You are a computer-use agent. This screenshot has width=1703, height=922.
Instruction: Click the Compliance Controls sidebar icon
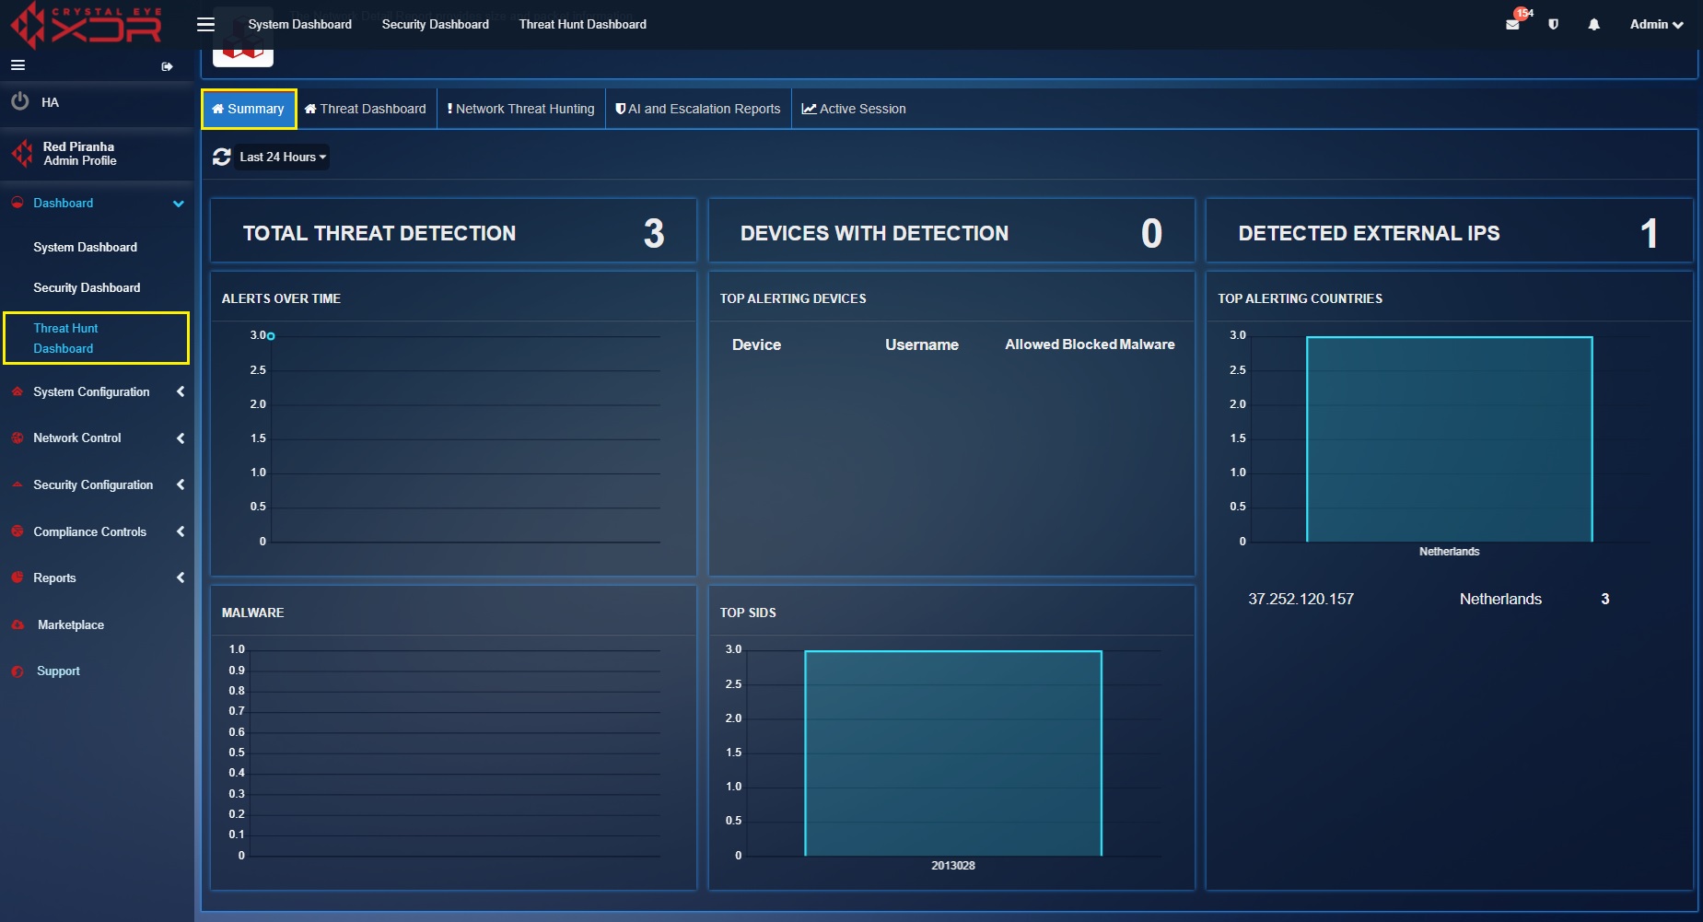tap(17, 531)
